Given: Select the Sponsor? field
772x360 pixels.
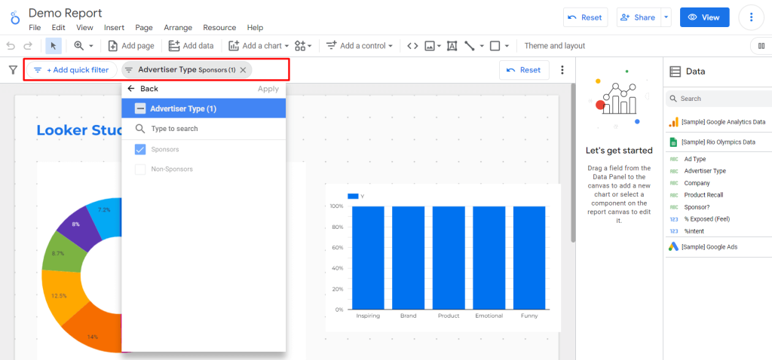Looking at the screenshot, I should (697, 207).
